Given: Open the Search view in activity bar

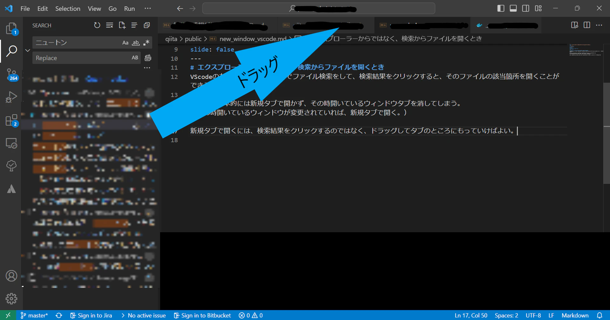Looking at the screenshot, I should coord(11,51).
